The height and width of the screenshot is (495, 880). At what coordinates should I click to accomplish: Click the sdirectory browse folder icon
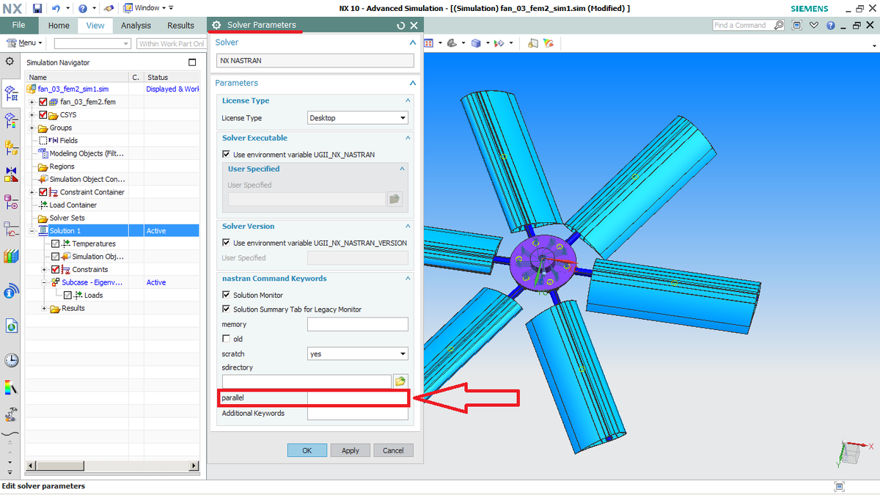[x=400, y=381]
